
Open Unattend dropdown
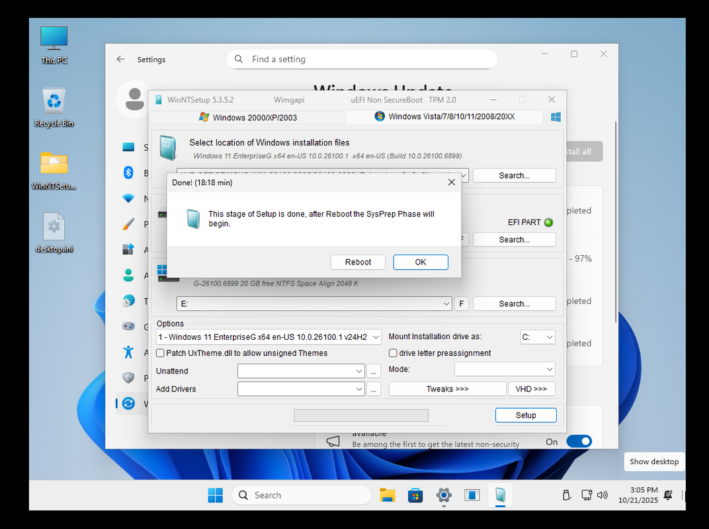point(301,371)
